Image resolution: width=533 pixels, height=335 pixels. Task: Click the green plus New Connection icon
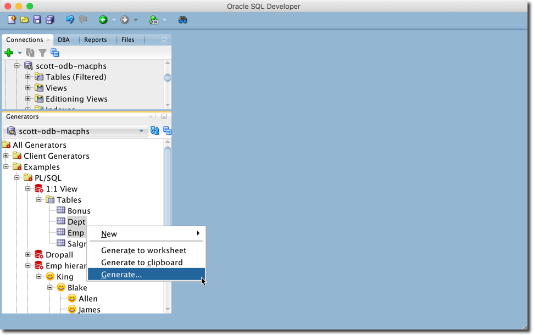pos(9,53)
